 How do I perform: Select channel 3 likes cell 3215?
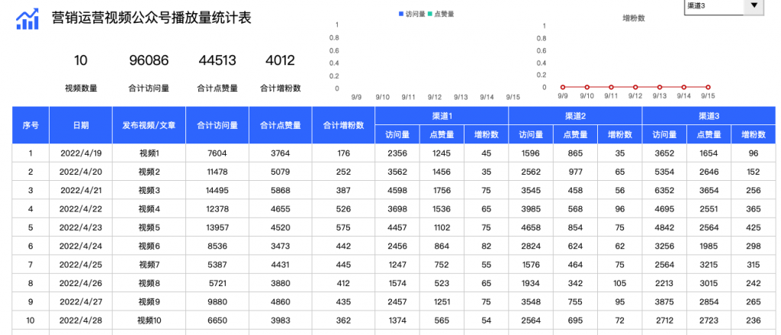(x=709, y=264)
